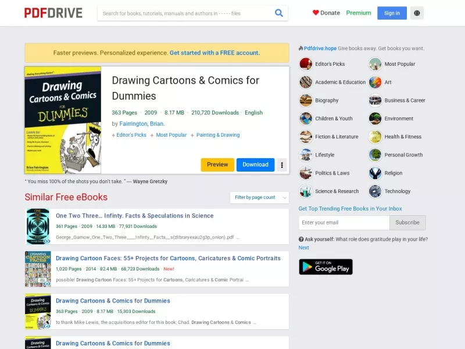Image resolution: width=465 pixels, height=349 pixels.
Task: Click the Pdfdrive:hope flame icon
Action: pyautogui.click(x=301, y=48)
